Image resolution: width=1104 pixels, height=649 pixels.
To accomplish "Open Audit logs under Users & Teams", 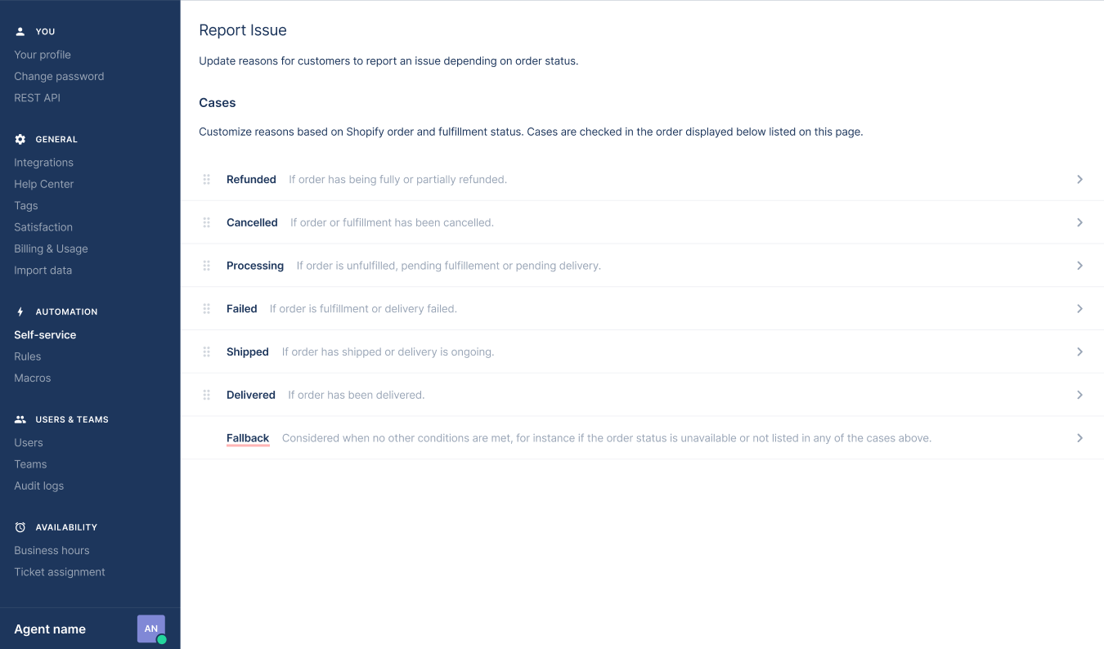I will pos(38,486).
